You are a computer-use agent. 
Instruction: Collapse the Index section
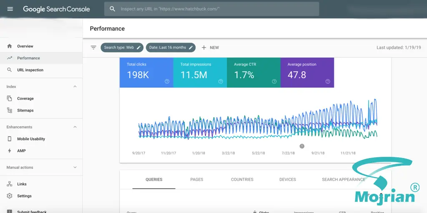(75, 87)
